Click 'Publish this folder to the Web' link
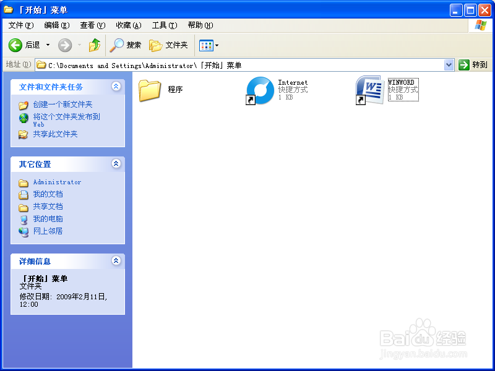The image size is (495, 371). [x=67, y=120]
